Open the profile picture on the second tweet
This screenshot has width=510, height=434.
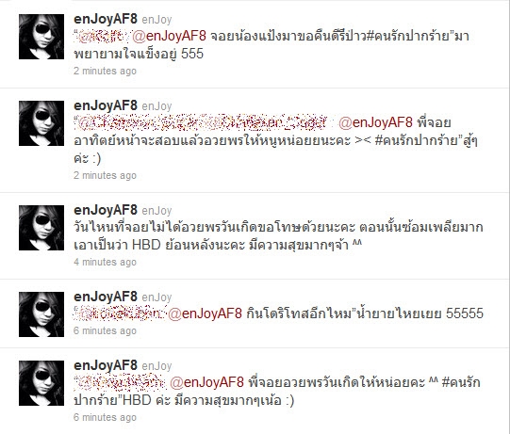coord(41,123)
